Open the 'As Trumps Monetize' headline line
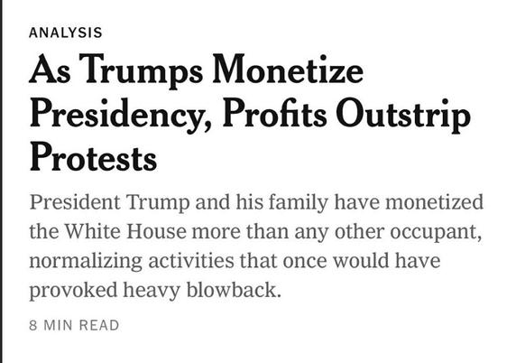 196,70
